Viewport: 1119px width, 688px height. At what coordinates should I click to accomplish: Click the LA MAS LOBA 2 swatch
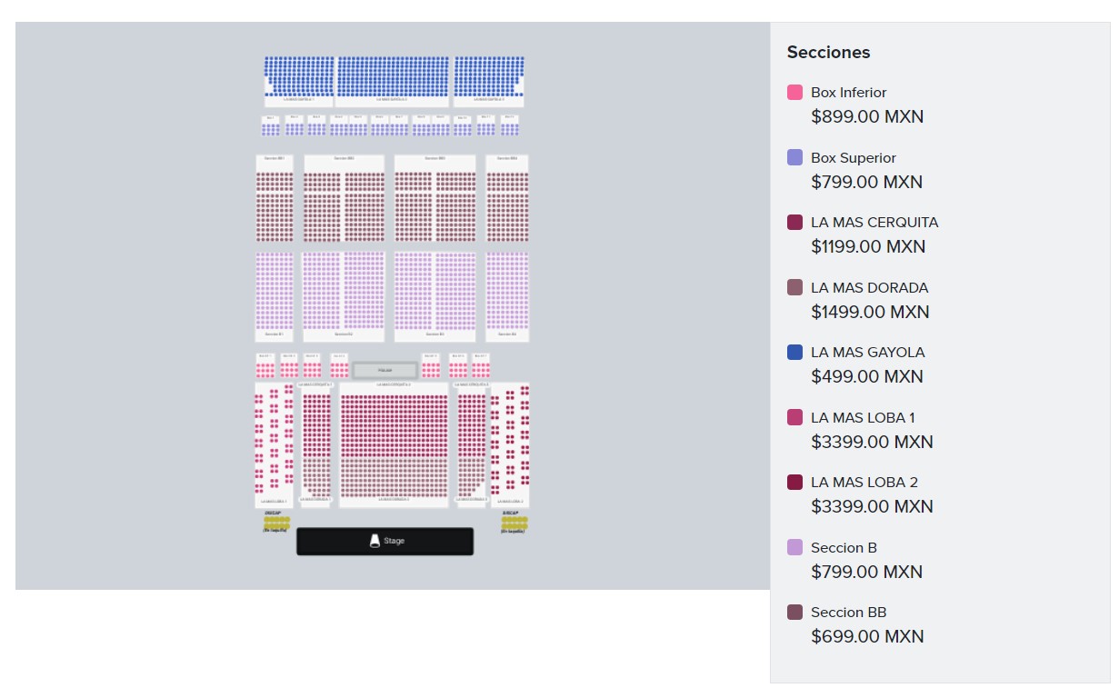794,483
